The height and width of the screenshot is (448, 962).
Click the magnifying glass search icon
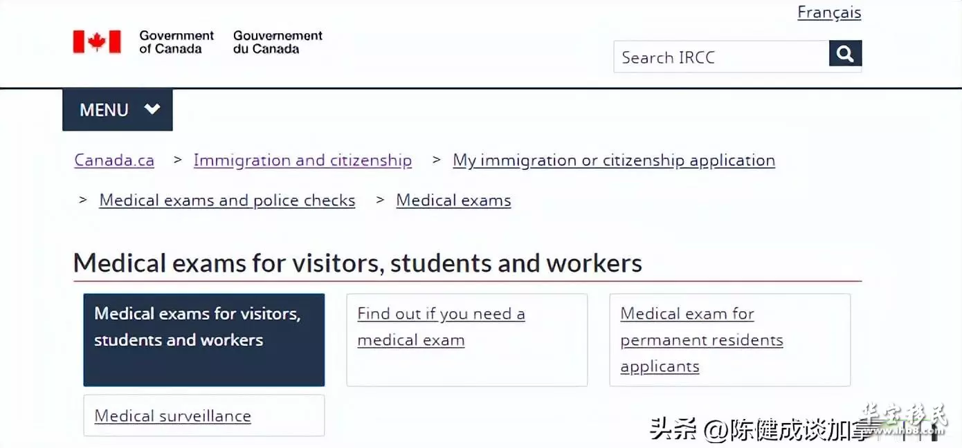click(845, 54)
